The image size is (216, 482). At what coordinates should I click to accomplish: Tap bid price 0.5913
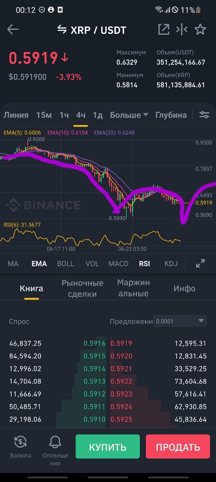(94, 381)
